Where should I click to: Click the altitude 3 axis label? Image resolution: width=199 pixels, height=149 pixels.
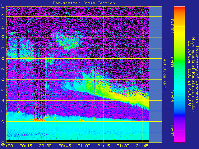pos(3,111)
